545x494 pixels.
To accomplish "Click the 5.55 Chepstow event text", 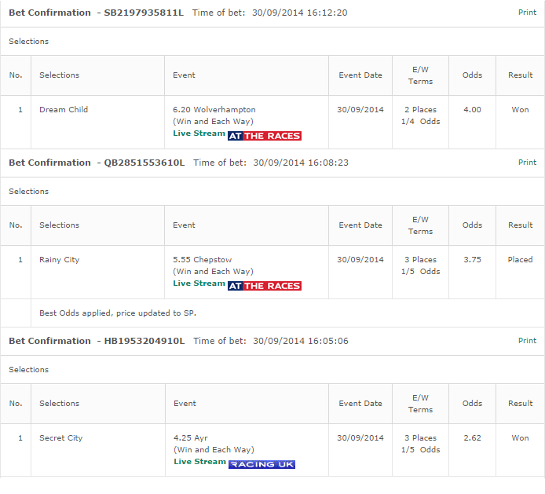I will [203, 260].
